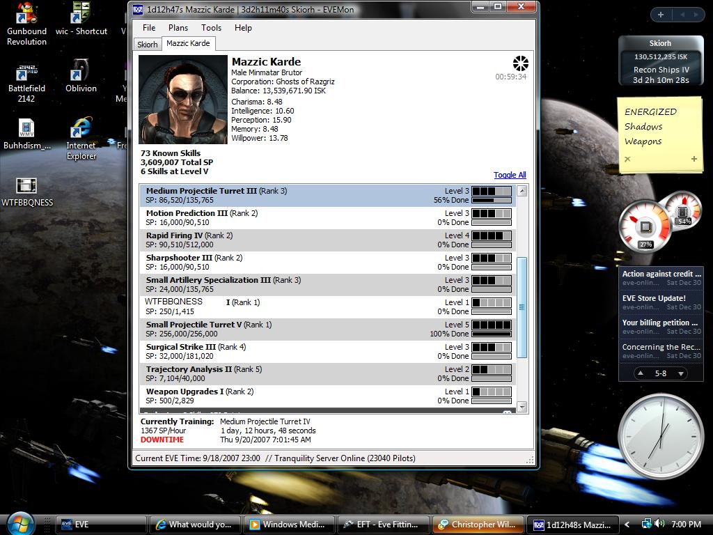Select Surgical Strike III skill row
The height and width of the screenshot is (535, 713).
[328, 352]
